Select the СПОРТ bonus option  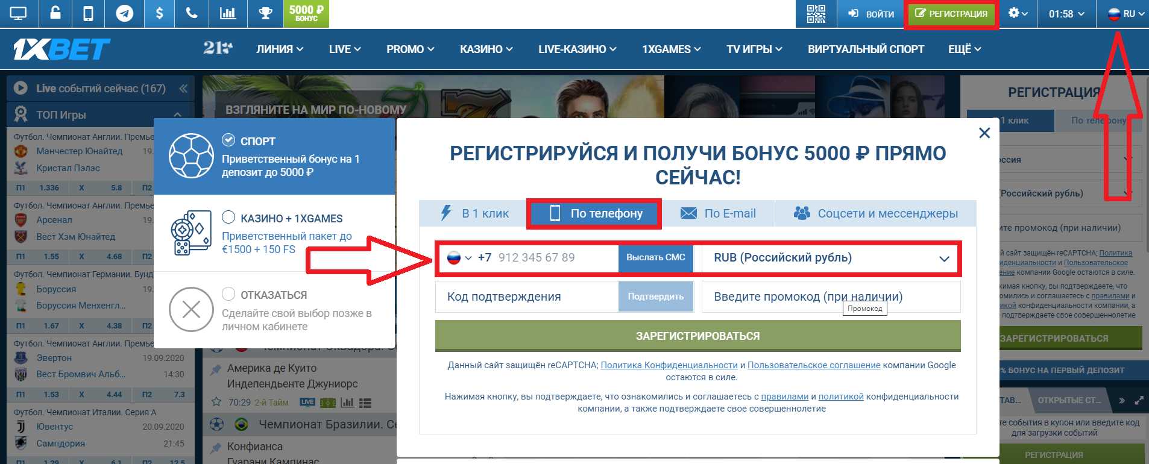coord(274,156)
